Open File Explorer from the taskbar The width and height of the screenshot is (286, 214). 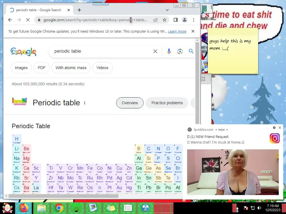42,208
